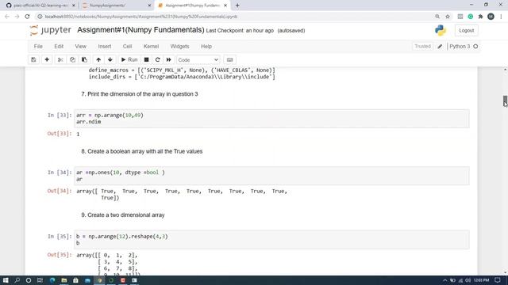
Task: Show hidden system tray icons chevron
Action: [444, 280]
